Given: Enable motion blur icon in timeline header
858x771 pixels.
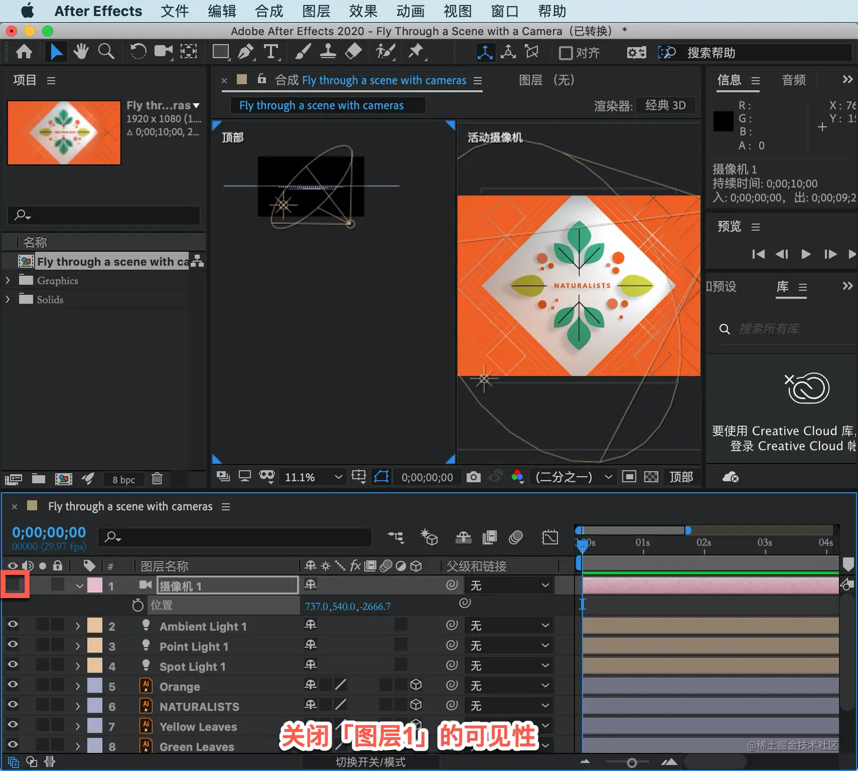Looking at the screenshot, I should point(516,537).
